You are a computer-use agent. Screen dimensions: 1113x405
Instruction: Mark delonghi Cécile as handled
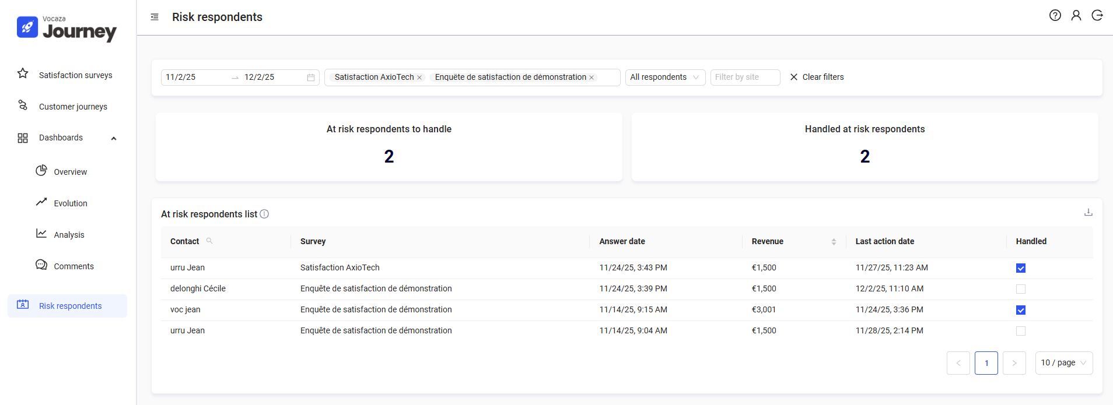[x=1020, y=289]
